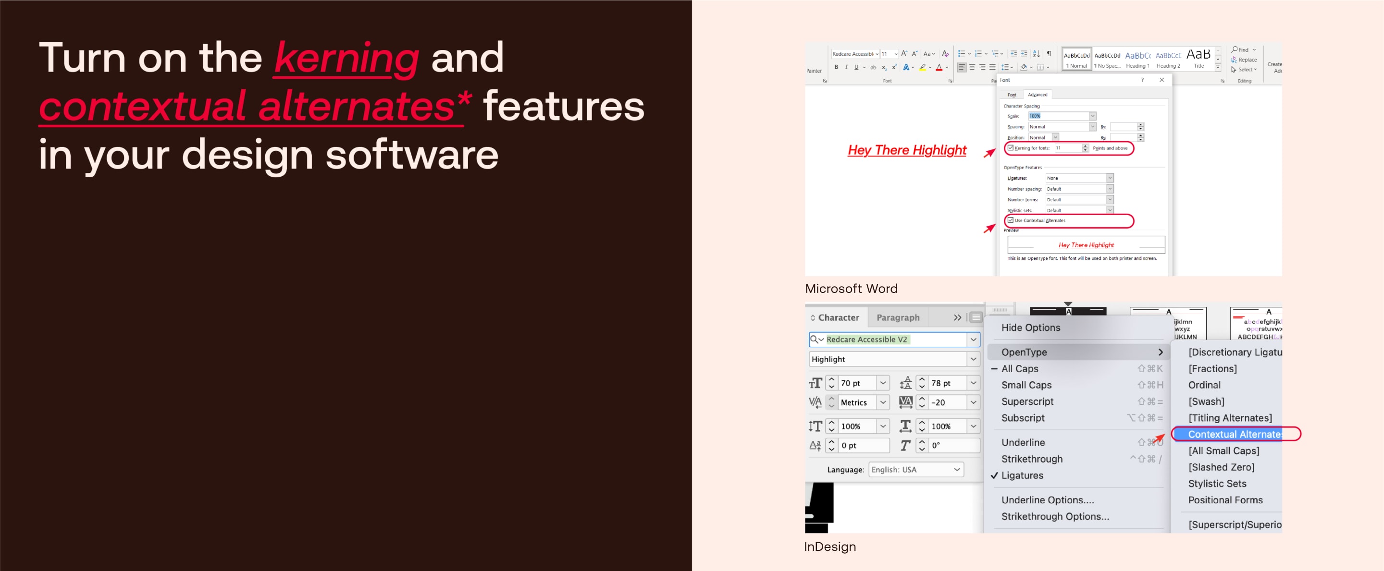Open OpenType submenu in InDesign

[1078, 352]
